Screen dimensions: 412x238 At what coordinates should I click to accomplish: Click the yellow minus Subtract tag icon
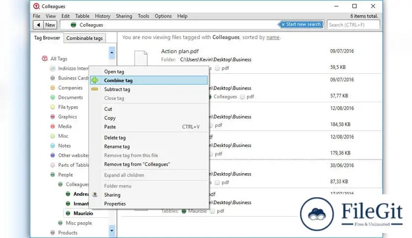[x=95, y=89]
